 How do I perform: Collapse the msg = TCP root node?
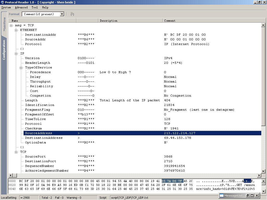click(11, 26)
